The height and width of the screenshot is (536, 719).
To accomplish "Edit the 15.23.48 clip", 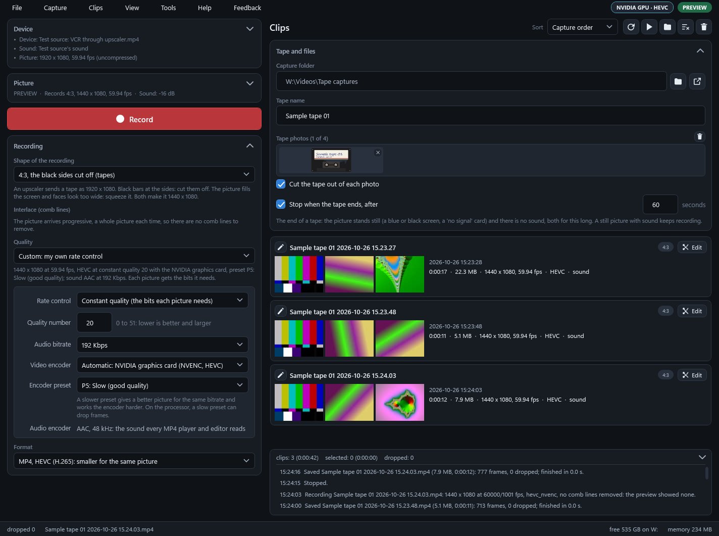I will [692, 311].
